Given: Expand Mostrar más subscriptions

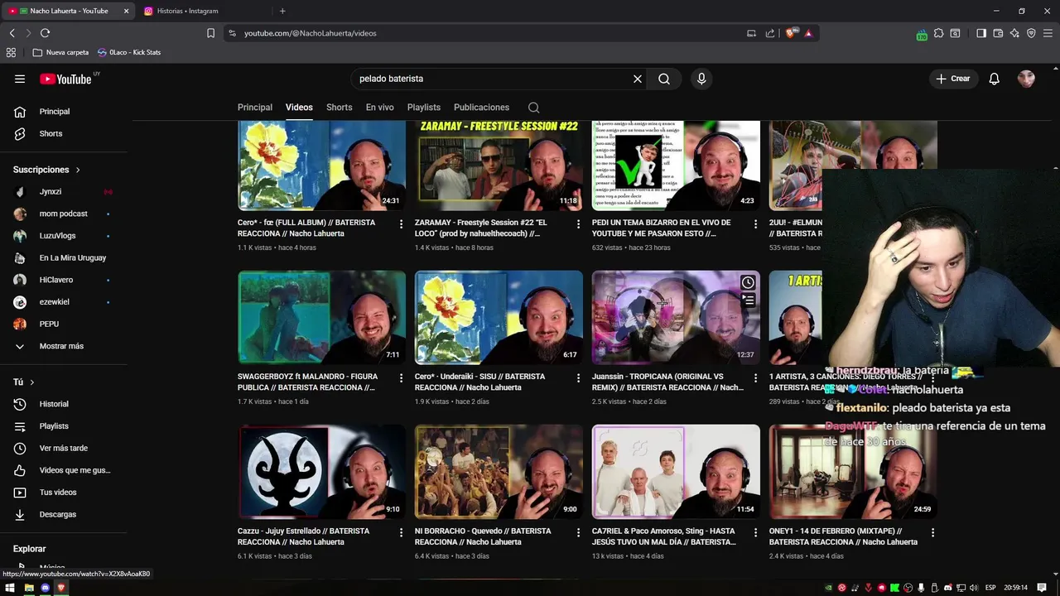Looking at the screenshot, I should pyautogui.click(x=63, y=346).
